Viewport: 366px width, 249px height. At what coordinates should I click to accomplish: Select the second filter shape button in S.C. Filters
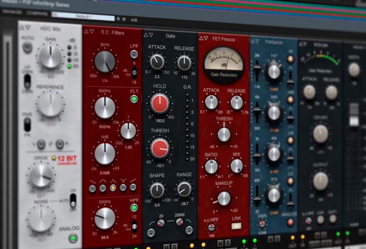103,188
